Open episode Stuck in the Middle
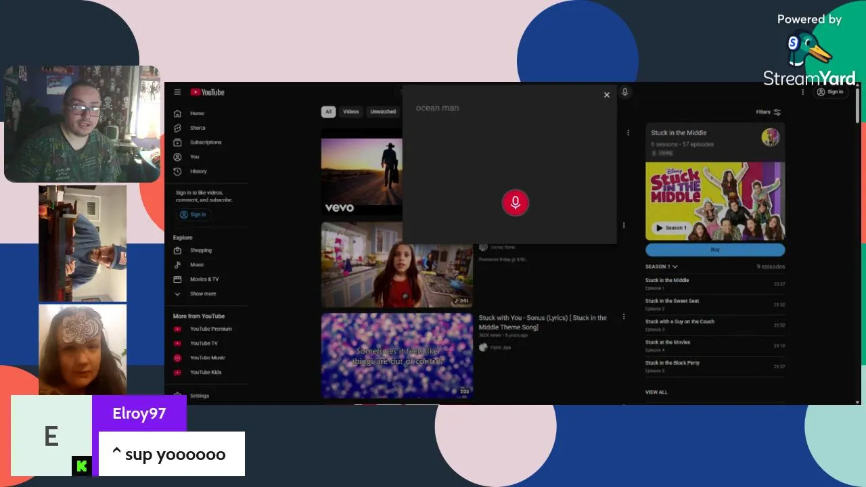This screenshot has height=487, width=866. pos(715,283)
